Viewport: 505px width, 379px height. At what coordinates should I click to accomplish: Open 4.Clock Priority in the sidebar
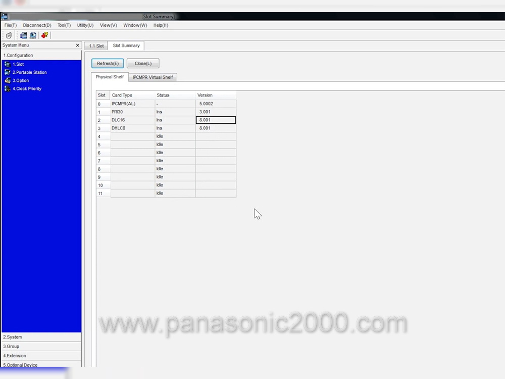point(27,88)
